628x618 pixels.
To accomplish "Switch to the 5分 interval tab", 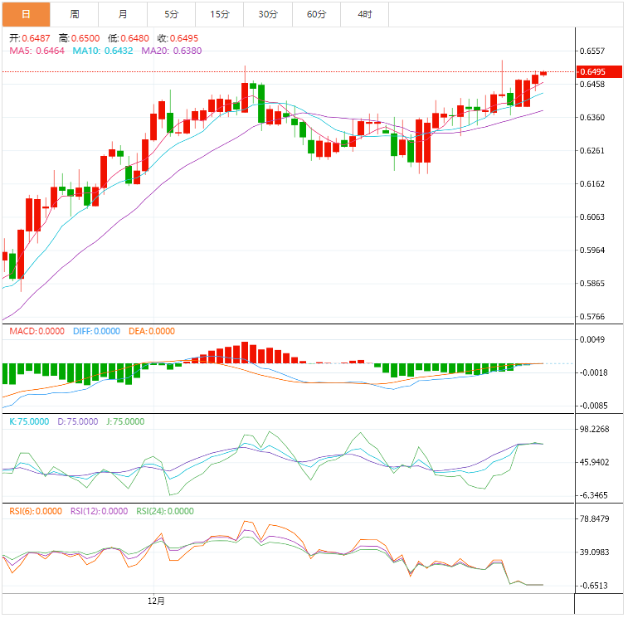I will click(171, 14).
